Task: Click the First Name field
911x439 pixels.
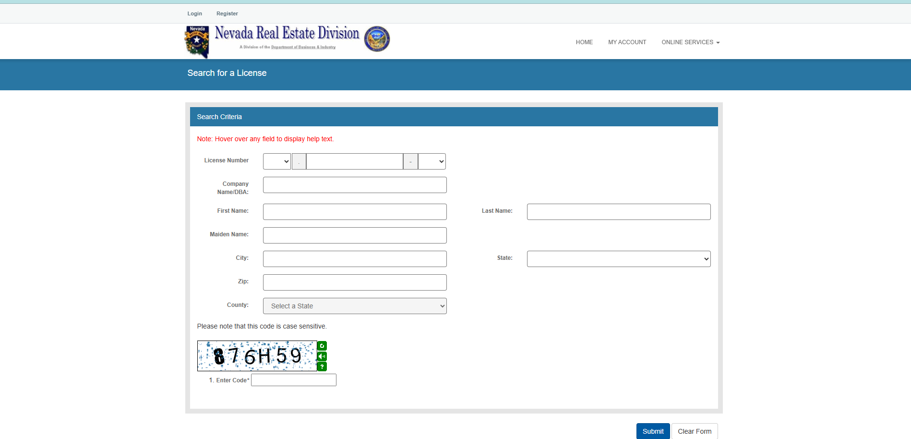Action: (x=355, y=212)
